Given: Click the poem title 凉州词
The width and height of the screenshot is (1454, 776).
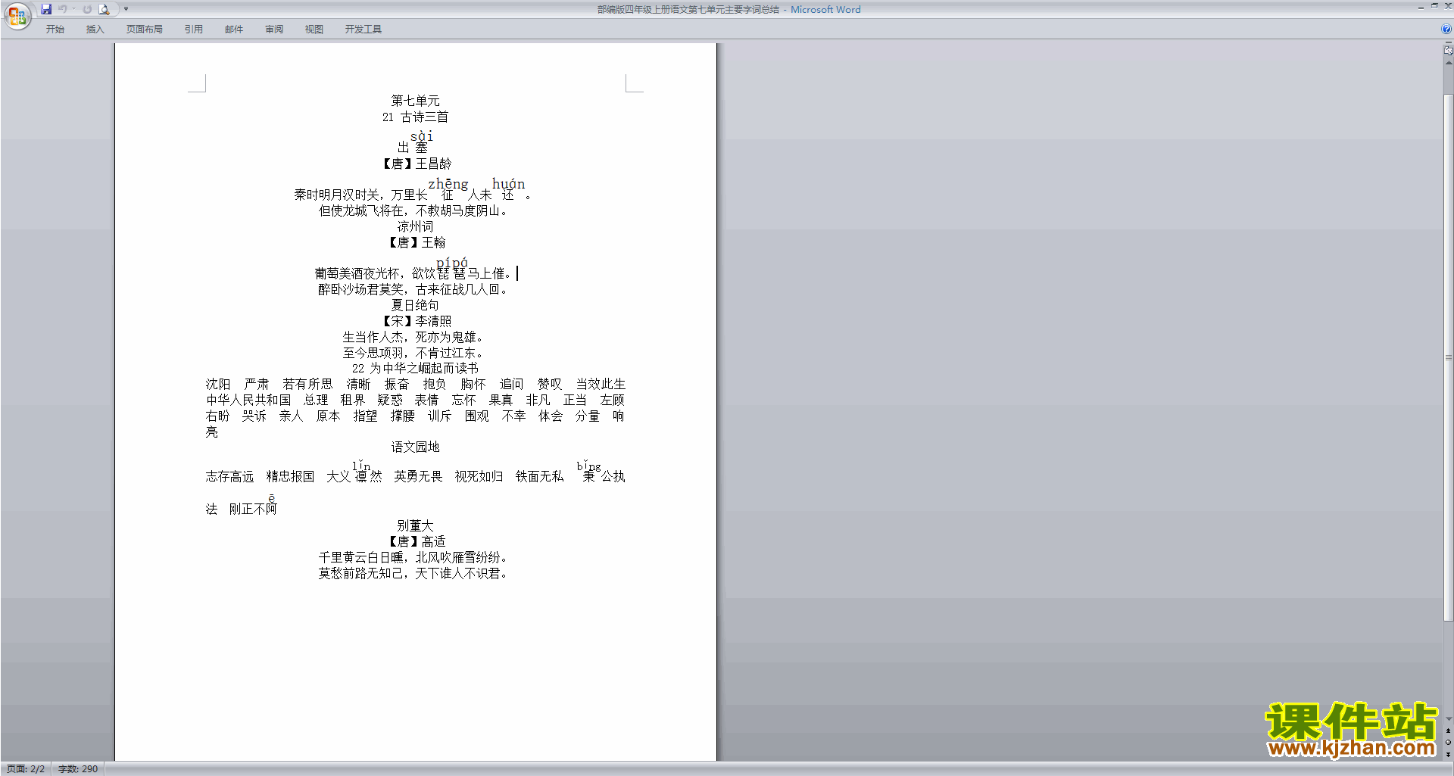Looking at the screenshot, I should click(x=415, y=226).
